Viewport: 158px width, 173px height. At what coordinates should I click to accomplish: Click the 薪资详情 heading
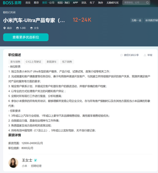(14, 135)
